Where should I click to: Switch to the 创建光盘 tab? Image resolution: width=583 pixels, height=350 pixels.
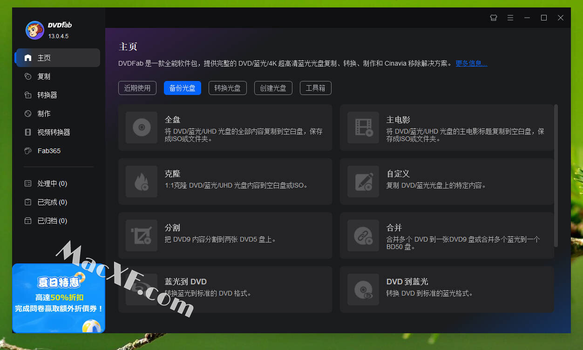tap(273, 88)
